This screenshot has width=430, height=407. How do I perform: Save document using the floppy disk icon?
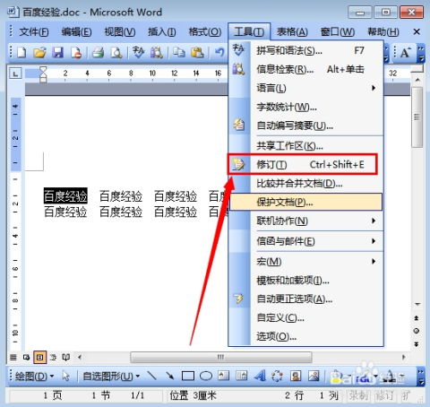pos(58,53)
